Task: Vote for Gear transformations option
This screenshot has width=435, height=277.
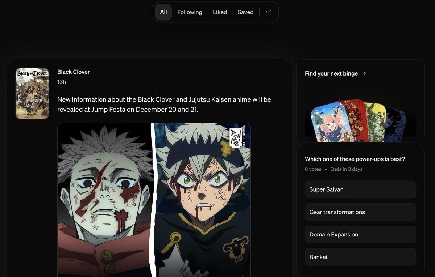Action: tap(360, 212)
